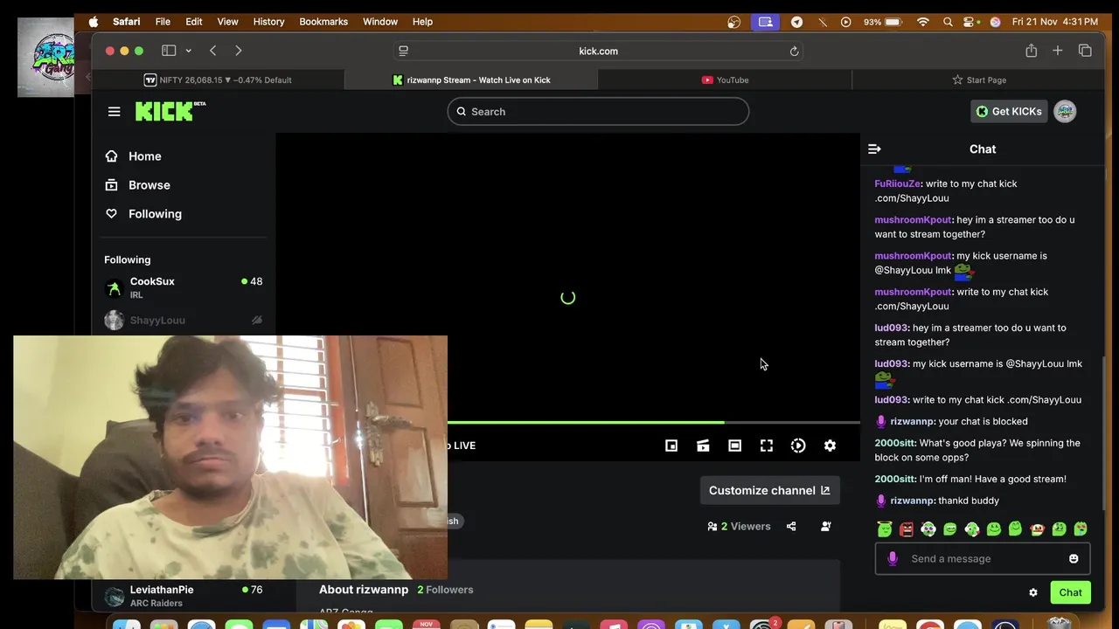Open Spotlight search in menu bar
This screenshot has height=629, width=1119.
(948, 22)
